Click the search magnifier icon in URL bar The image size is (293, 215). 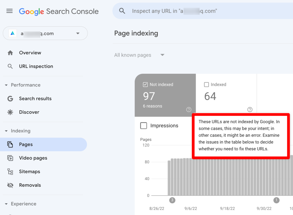click(x=122, y=11)
